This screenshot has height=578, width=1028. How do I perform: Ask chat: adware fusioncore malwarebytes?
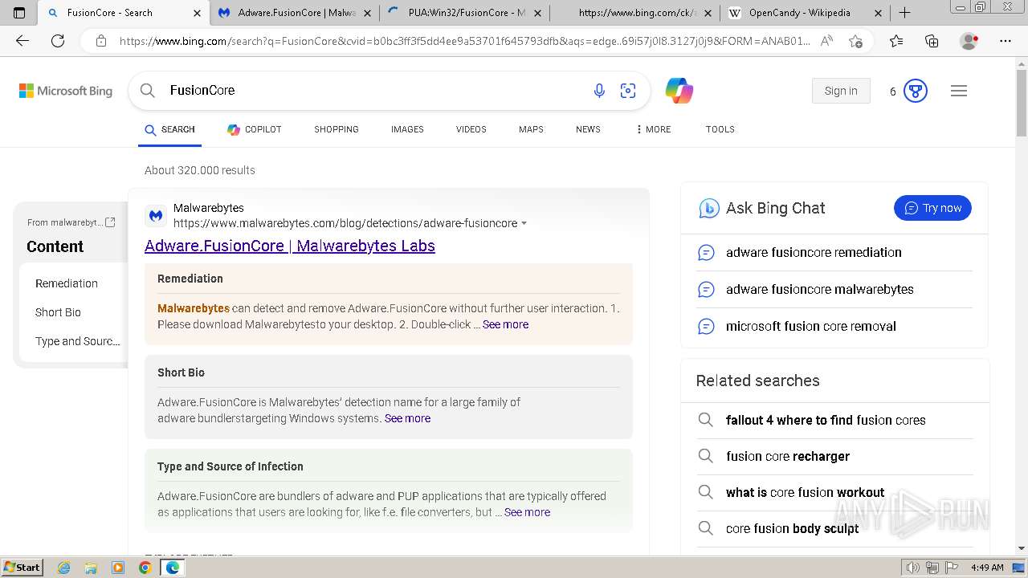pos(820,289)
